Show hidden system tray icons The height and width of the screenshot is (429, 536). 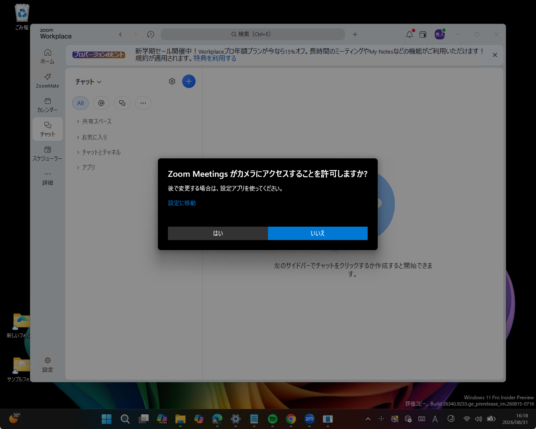[x=368, y=419]
